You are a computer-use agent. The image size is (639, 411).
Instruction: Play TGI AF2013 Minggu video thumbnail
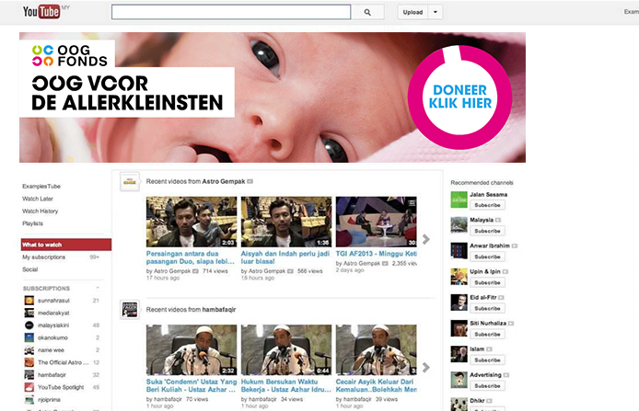[x=377, y=222]
